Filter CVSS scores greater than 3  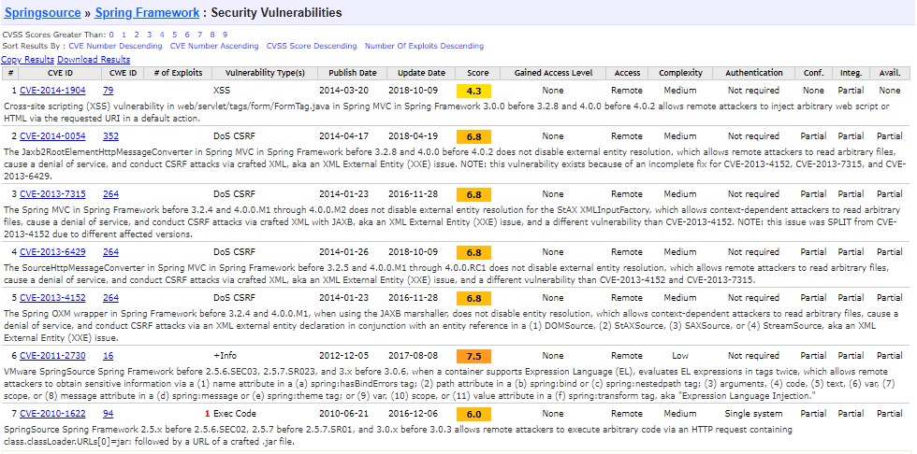[x=149, y=35]
